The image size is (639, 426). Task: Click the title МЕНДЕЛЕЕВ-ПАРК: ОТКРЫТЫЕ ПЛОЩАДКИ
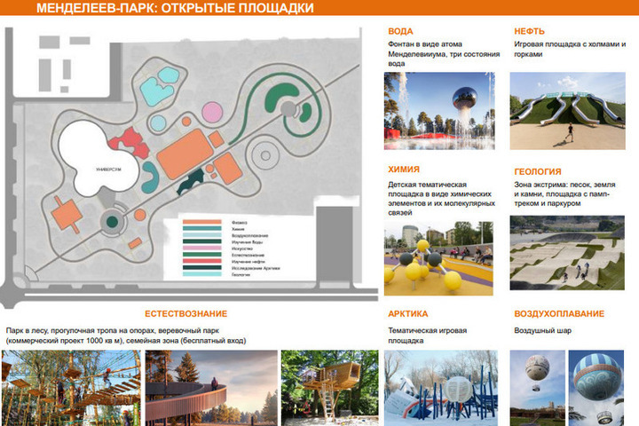point(175,8)
